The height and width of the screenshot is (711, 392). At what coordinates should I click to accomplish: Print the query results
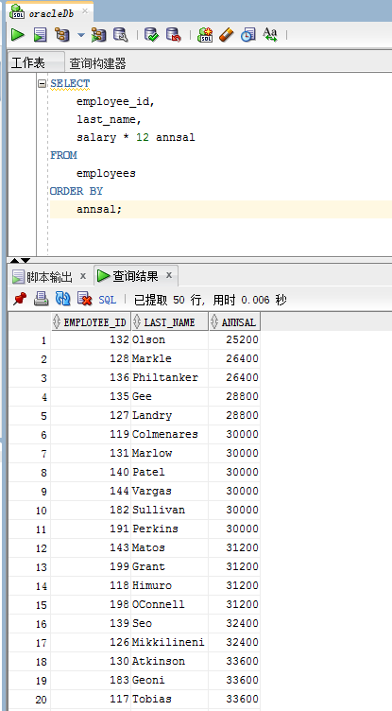(x=42, y=299)
